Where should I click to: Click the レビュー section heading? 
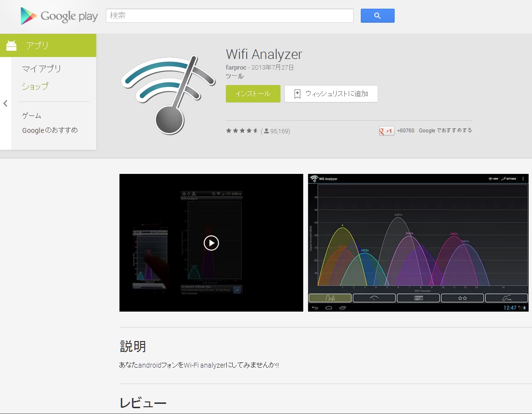(x=143, y=402)
